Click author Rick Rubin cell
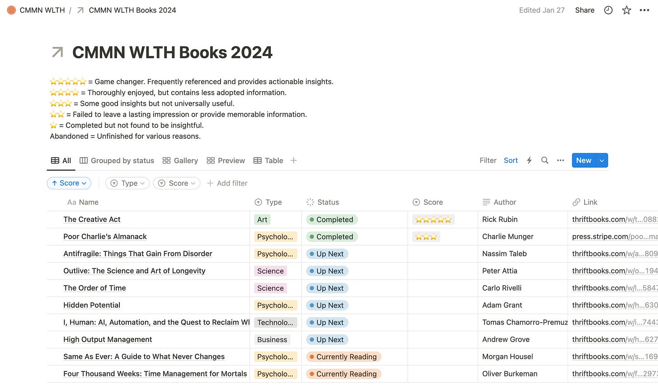The height and width of the screenshot is (385, 658). click(500, 219)
